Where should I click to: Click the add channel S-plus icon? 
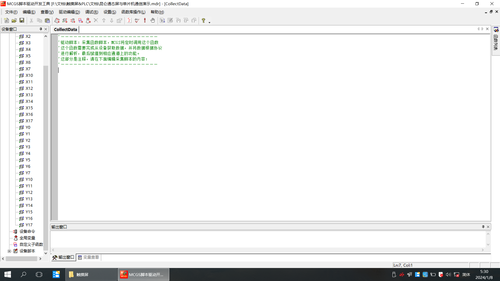pos(65,21)
